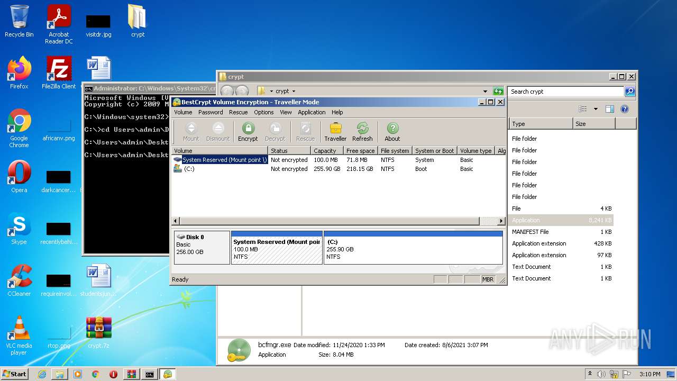The width and height of the screenshot is (677, 381).
Task: Click the green refresh arrows icon in Explorer
Action: coord(498,92)
